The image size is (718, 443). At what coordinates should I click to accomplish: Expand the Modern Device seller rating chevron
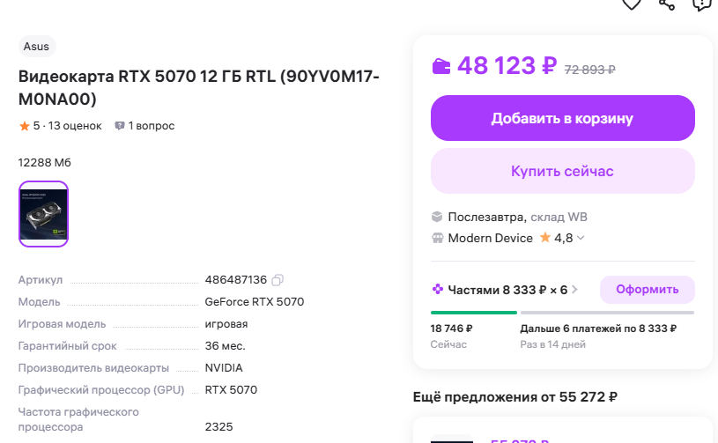pyautogui.click(x=581, y=239)
